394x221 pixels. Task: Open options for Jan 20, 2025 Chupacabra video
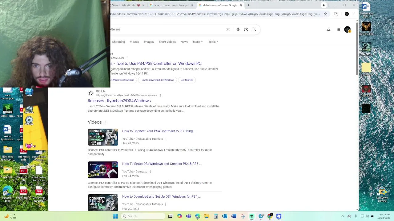[x=166, y=139]
